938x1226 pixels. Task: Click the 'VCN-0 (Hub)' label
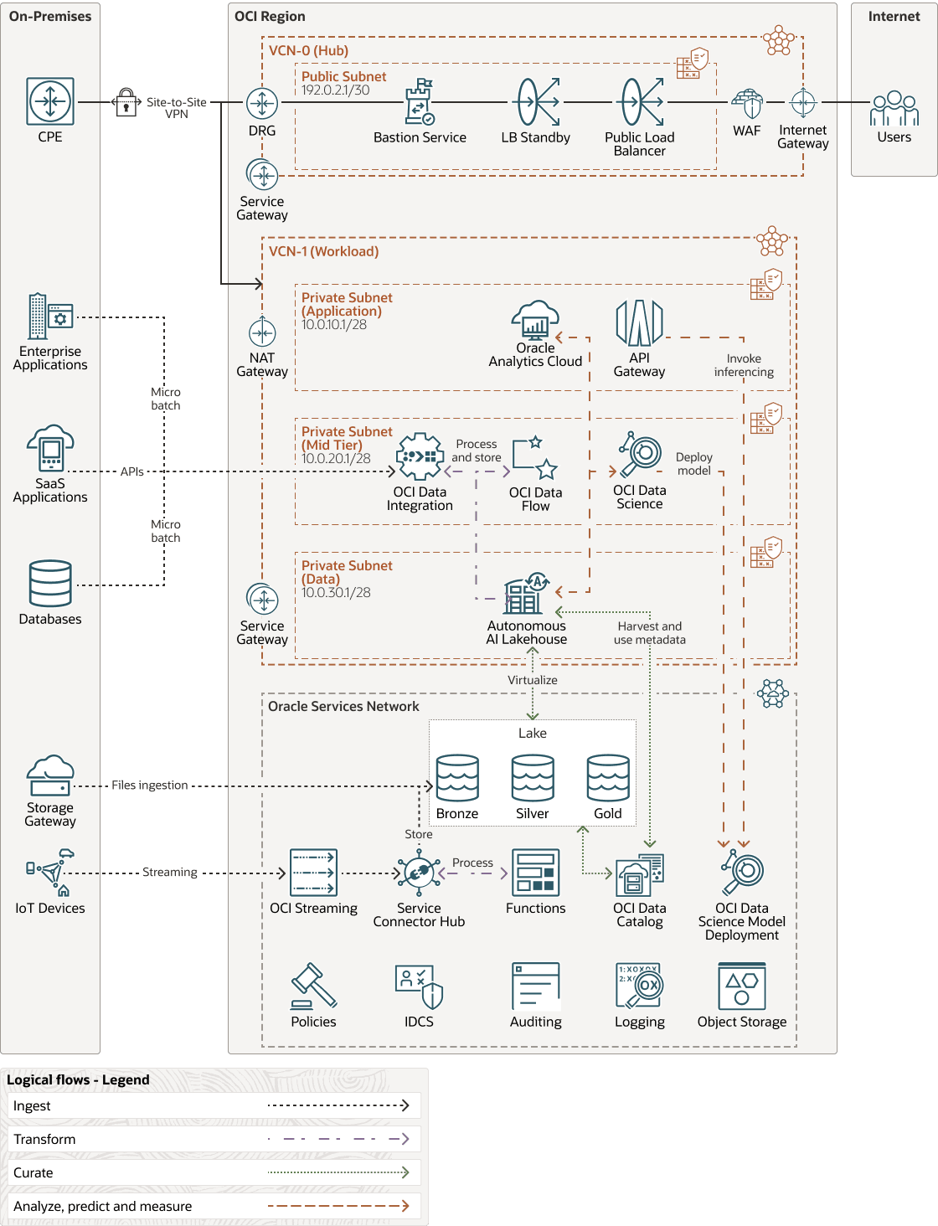pyautogui.click(x=308, y=50)
